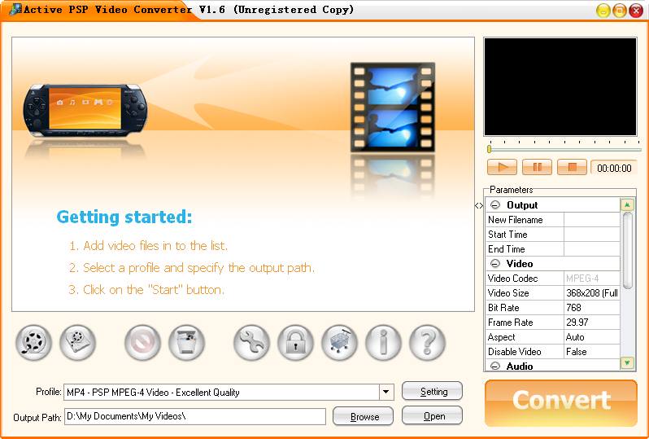Click the padlock register icon
The width and height of the screenshot is (649, 439).
(x=295, y=343)
